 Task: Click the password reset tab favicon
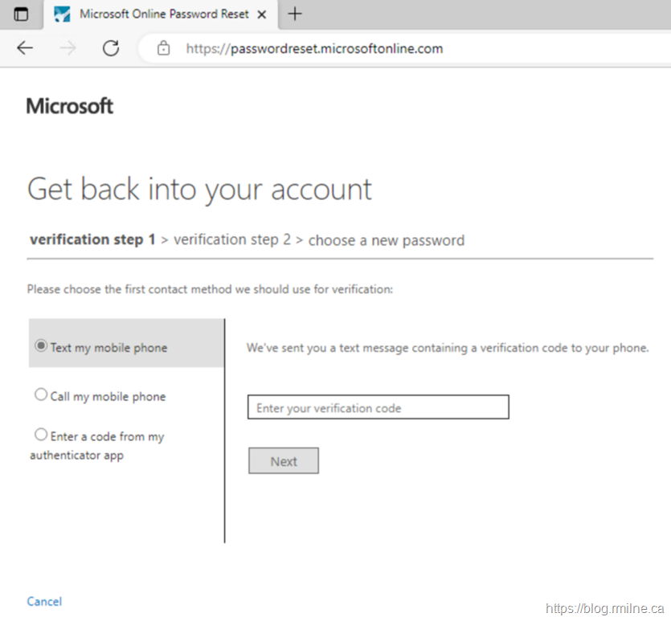click(x=62, y=14)
